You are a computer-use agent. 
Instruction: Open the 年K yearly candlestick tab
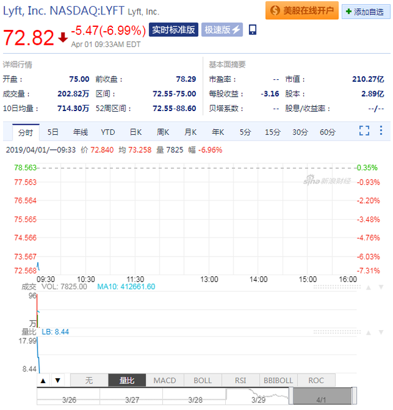point(218,132)
